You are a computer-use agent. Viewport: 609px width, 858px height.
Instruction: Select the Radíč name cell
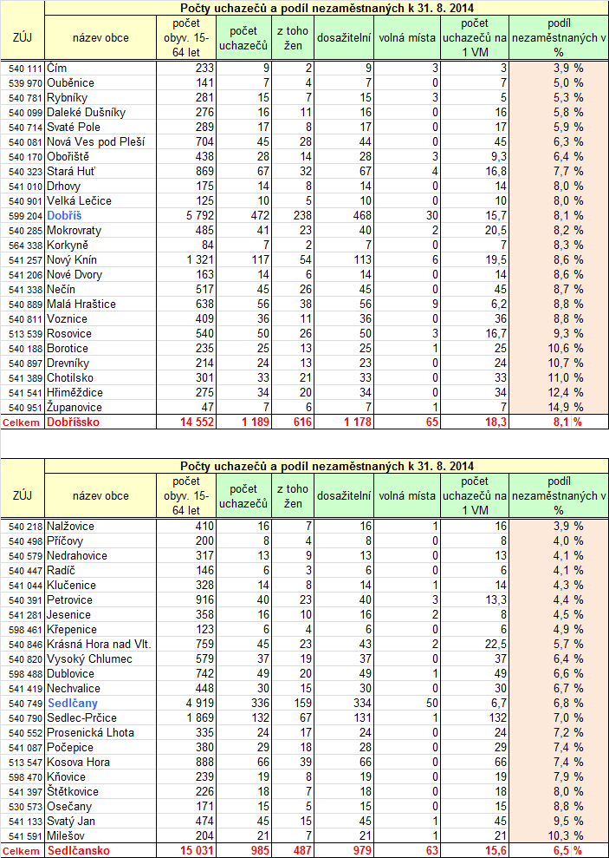click(x=100, y=571)
